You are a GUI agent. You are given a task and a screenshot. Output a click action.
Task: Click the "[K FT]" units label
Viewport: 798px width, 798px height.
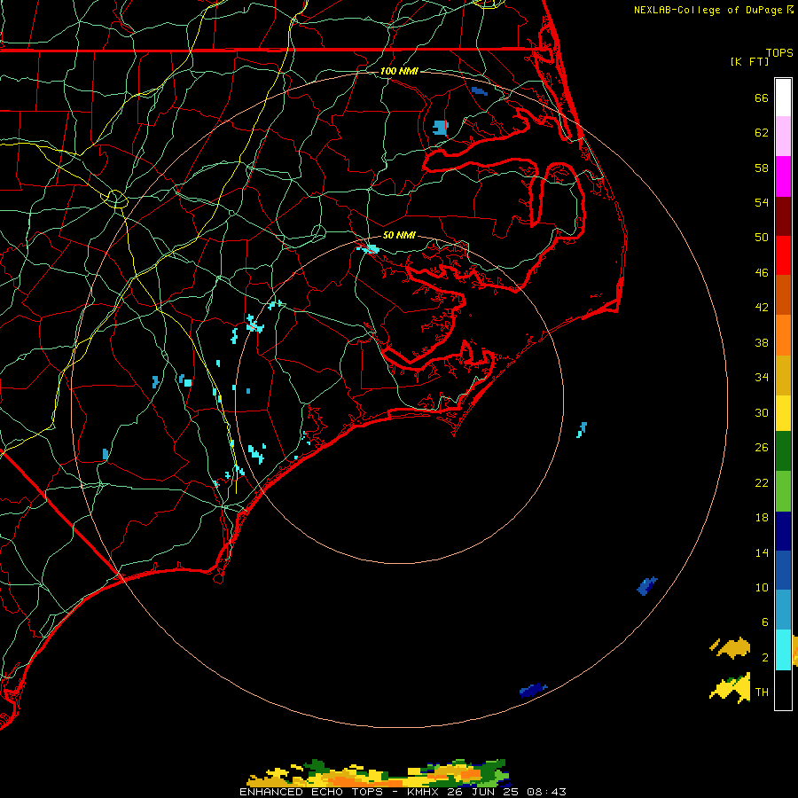(749, 61)
